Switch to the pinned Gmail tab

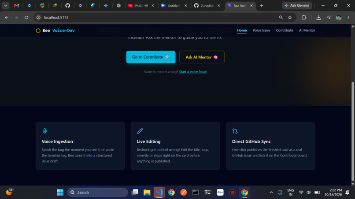17,6
